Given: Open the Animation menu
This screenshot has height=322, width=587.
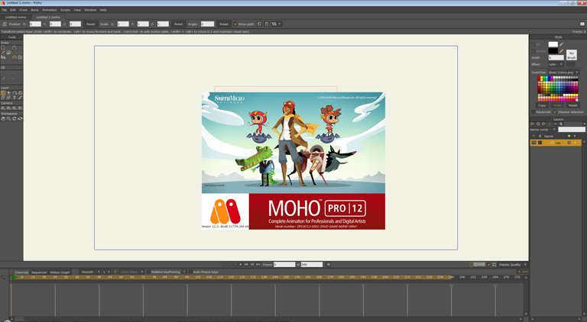Looking at the screenshot, I should [50, 10].
